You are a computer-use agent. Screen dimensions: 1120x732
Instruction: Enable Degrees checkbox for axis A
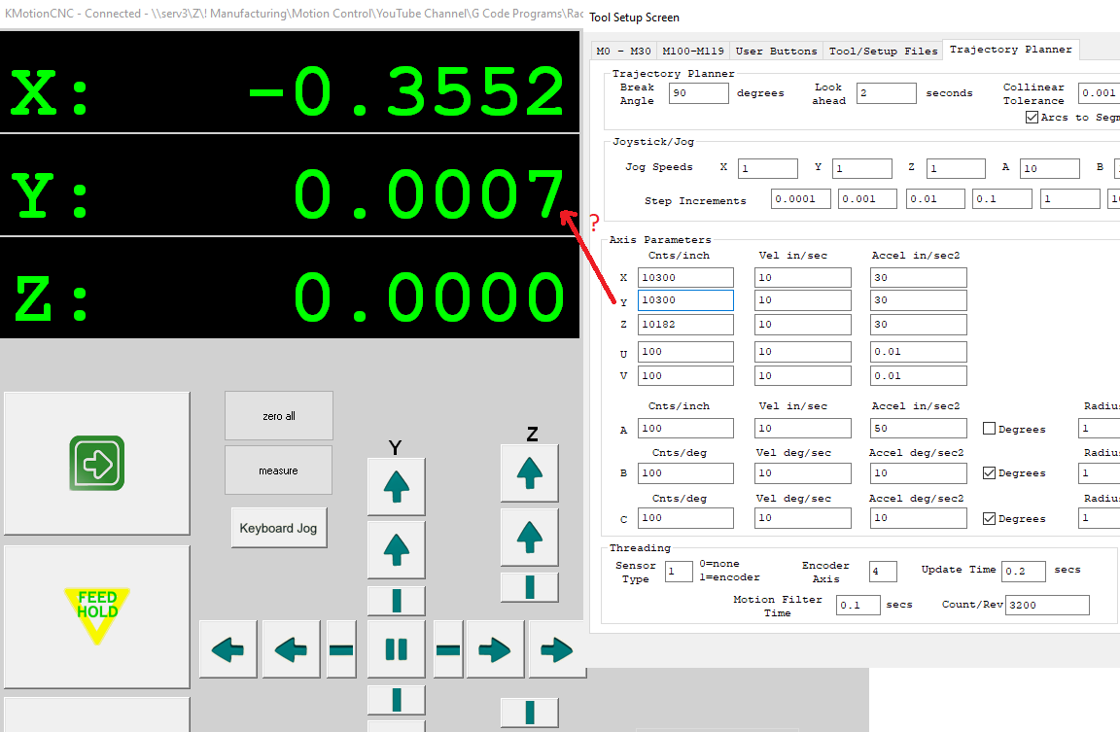(989, 429)
